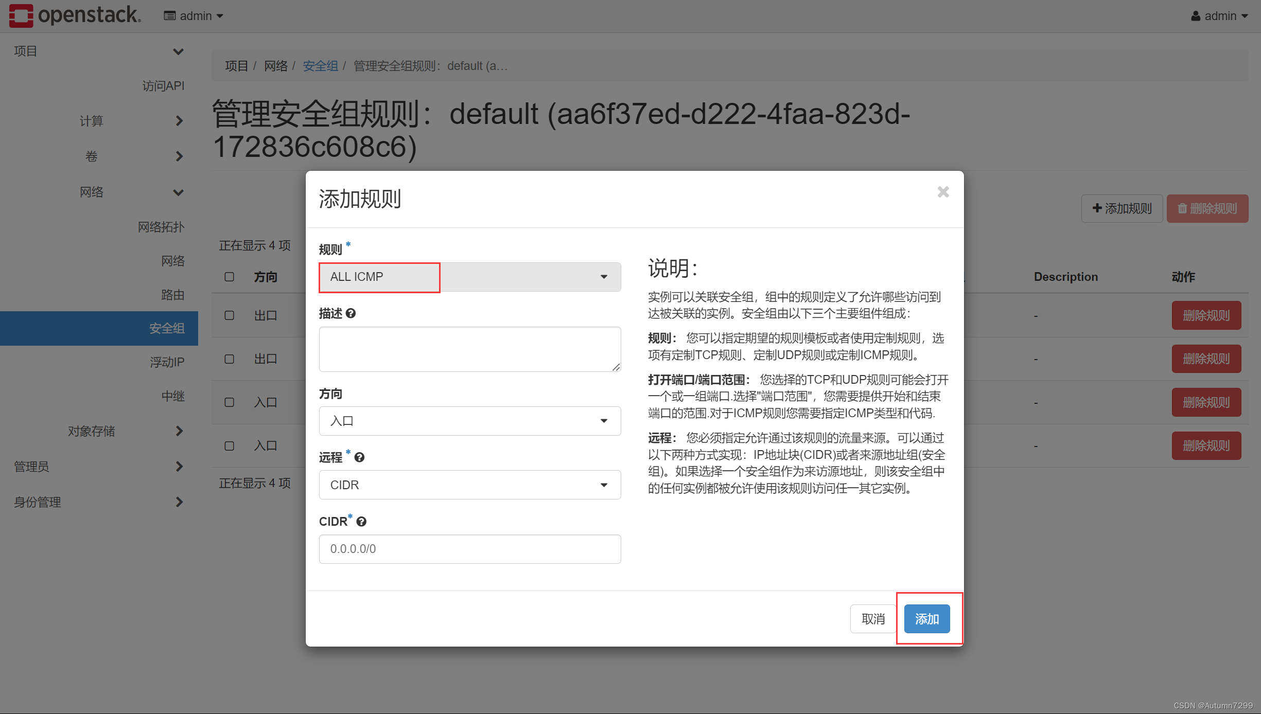Click the CIDR field with 0.0.0.0/0
This screenshot has width=1261, height=714.
[470, 549]
